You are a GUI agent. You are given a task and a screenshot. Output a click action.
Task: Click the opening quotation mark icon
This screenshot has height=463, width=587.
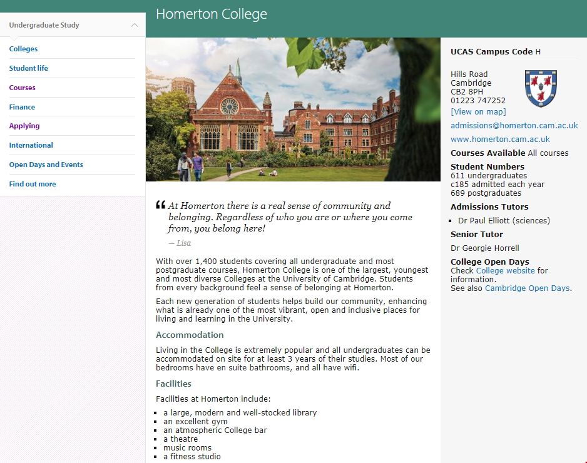(x=160, y=205)
